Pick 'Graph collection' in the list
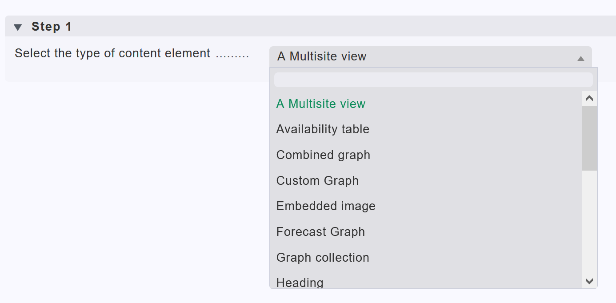Image resolution: width=616 pixels, height=303 pixels. coord(323,258)
